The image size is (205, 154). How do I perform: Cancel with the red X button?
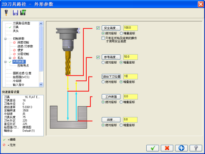point(167,148)
